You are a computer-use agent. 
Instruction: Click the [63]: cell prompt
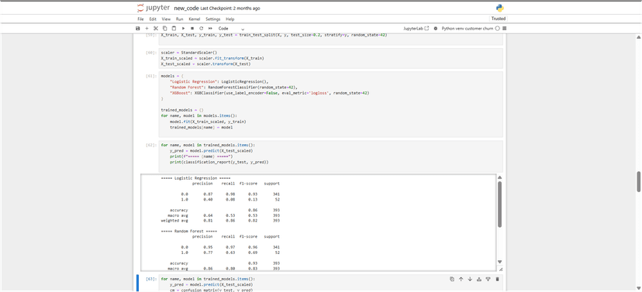coord(150,279)
